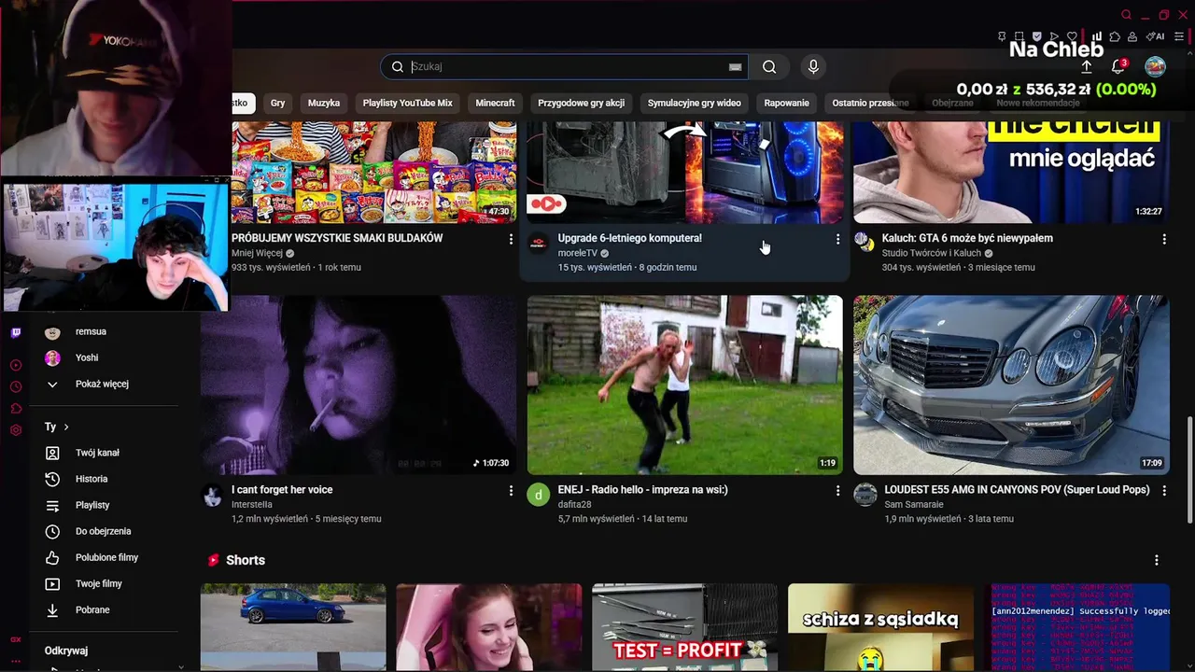
Task: Open YouTube notifications bell
Action: tap(1118, 66)
